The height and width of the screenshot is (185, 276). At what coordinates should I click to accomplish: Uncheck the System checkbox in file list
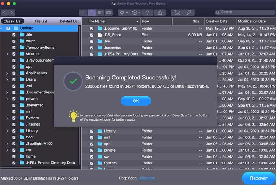click(x=92, y=163)
